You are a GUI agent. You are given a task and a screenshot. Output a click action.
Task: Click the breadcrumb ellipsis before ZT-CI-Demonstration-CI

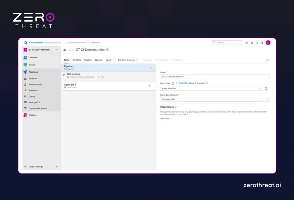[69, 50]
